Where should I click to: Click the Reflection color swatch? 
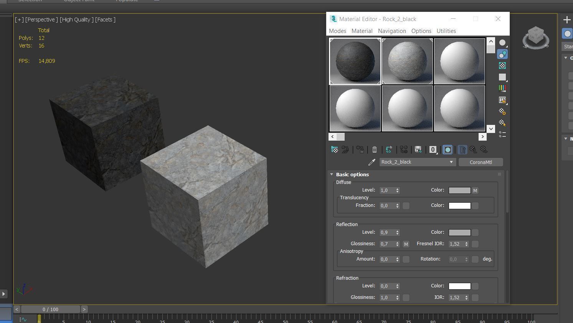[x=459, y=233]
